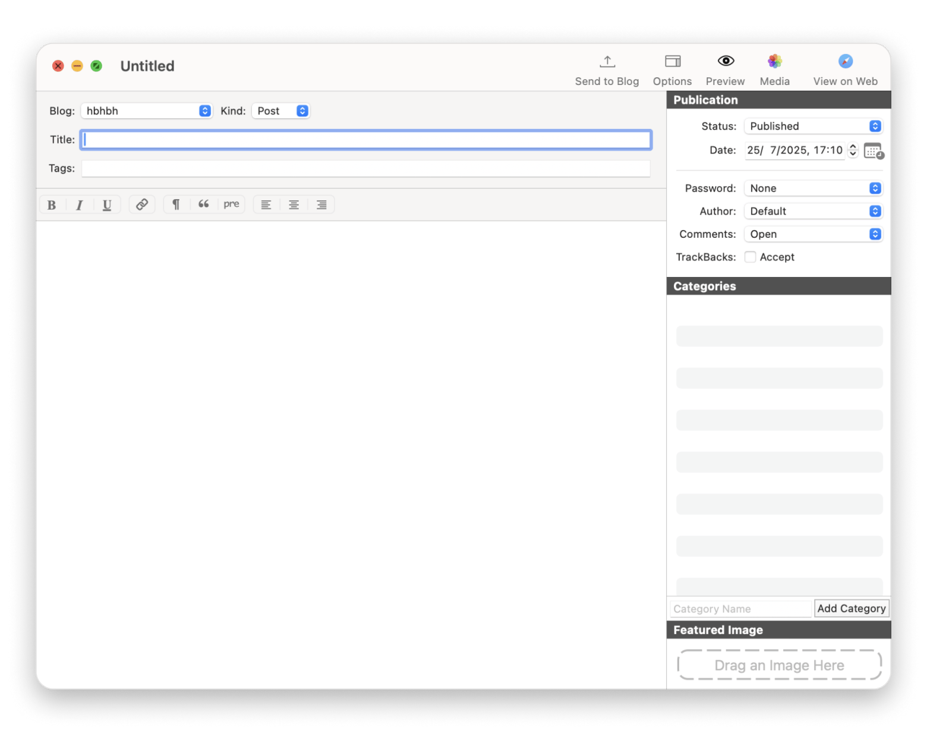Open the Comments dropdown
Screen dimensions: 927x737
pos(812,234)
